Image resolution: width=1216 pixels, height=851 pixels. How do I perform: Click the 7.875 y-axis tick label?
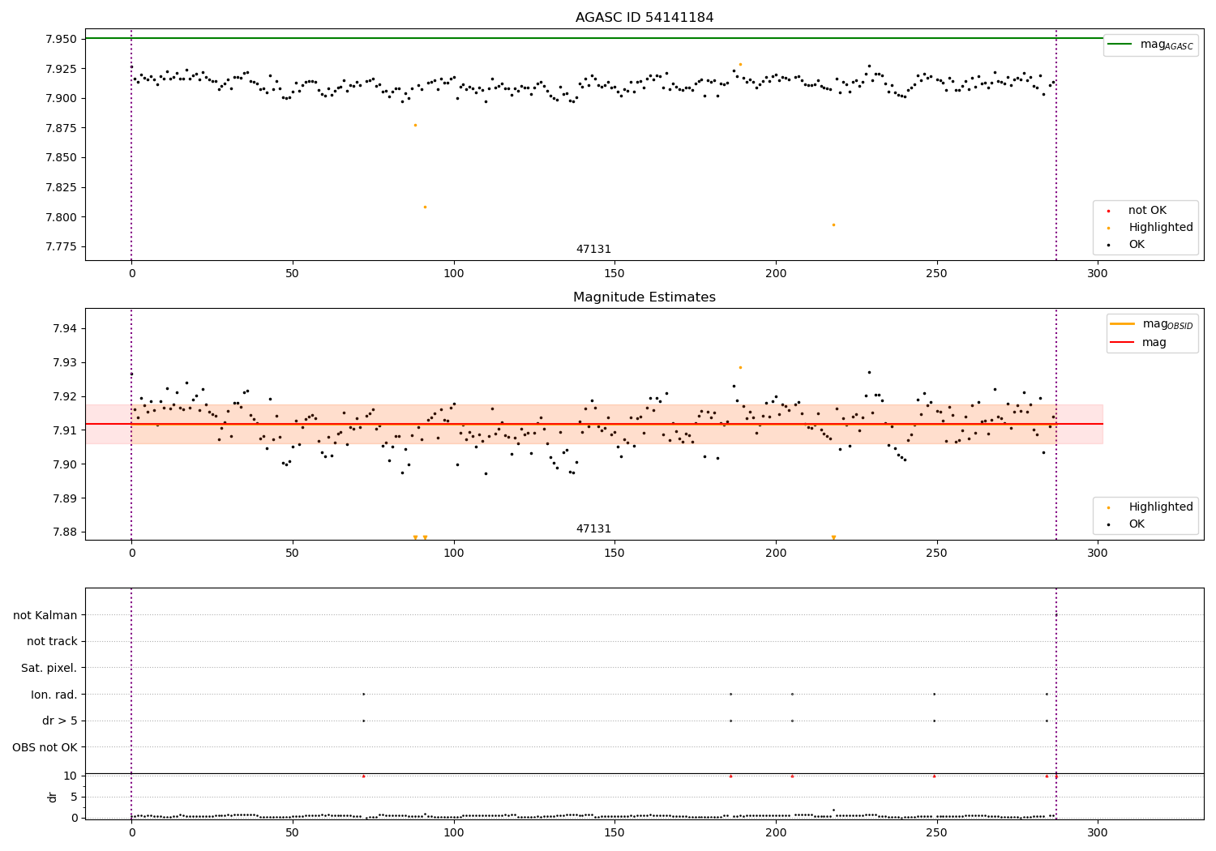click(62, 128)
